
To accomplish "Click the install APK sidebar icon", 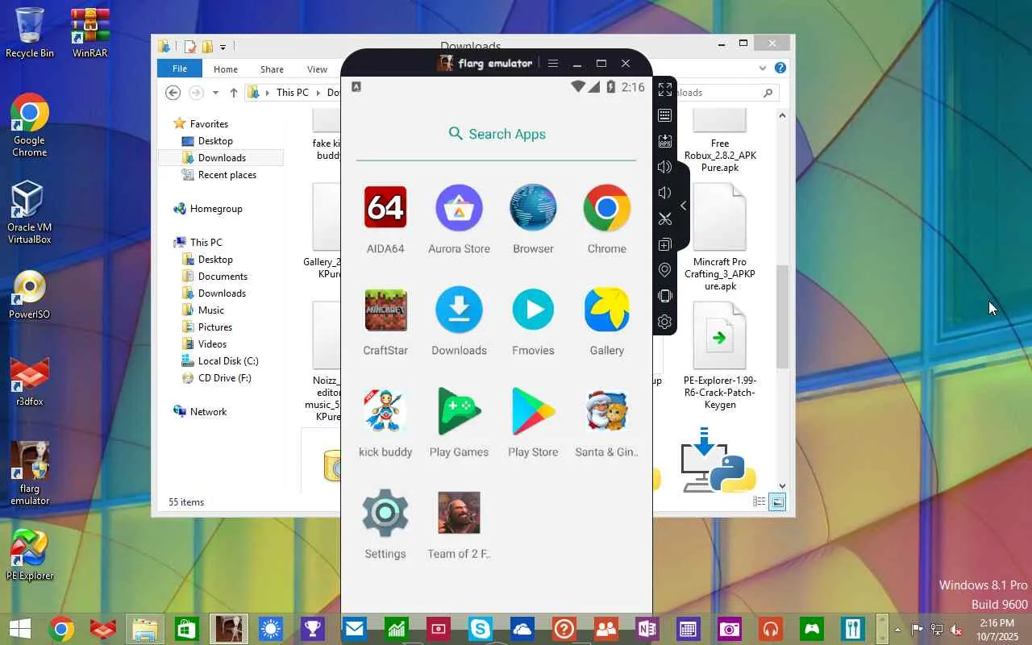I will (665, 141).
